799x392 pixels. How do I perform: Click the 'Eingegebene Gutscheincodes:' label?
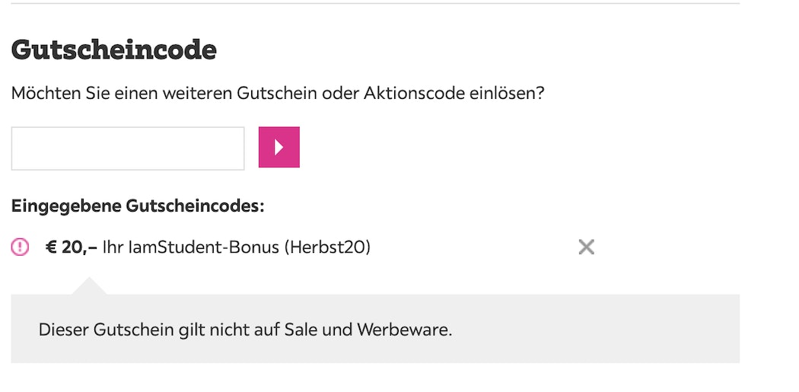pyautogui.click(x=138, y=206)
